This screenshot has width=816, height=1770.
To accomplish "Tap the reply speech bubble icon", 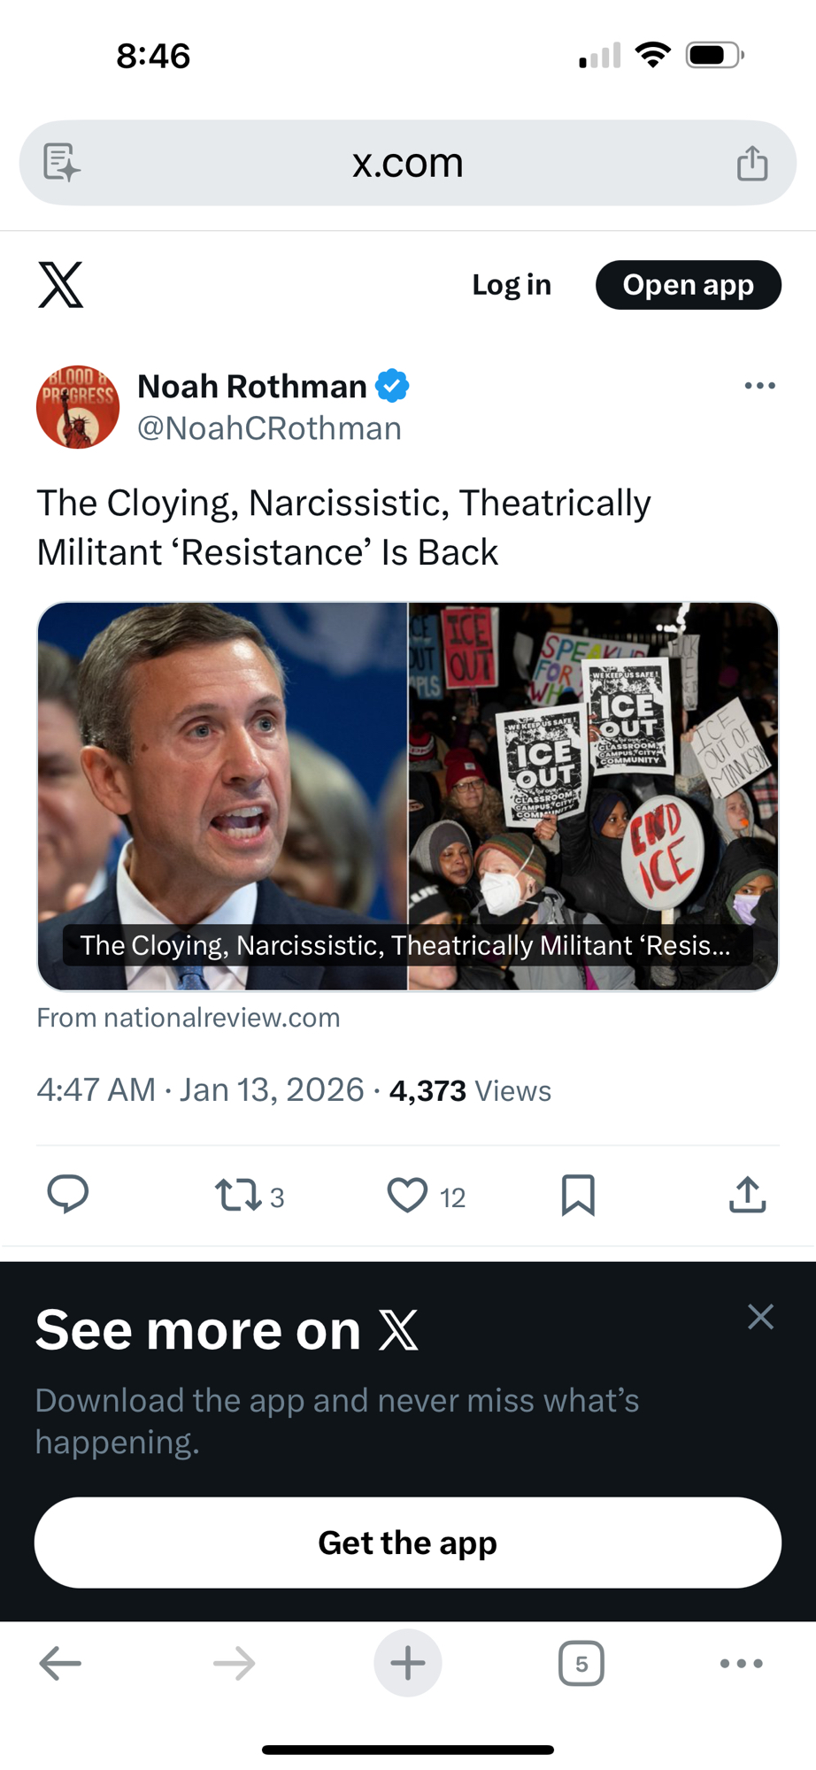I will [67, 1194].
